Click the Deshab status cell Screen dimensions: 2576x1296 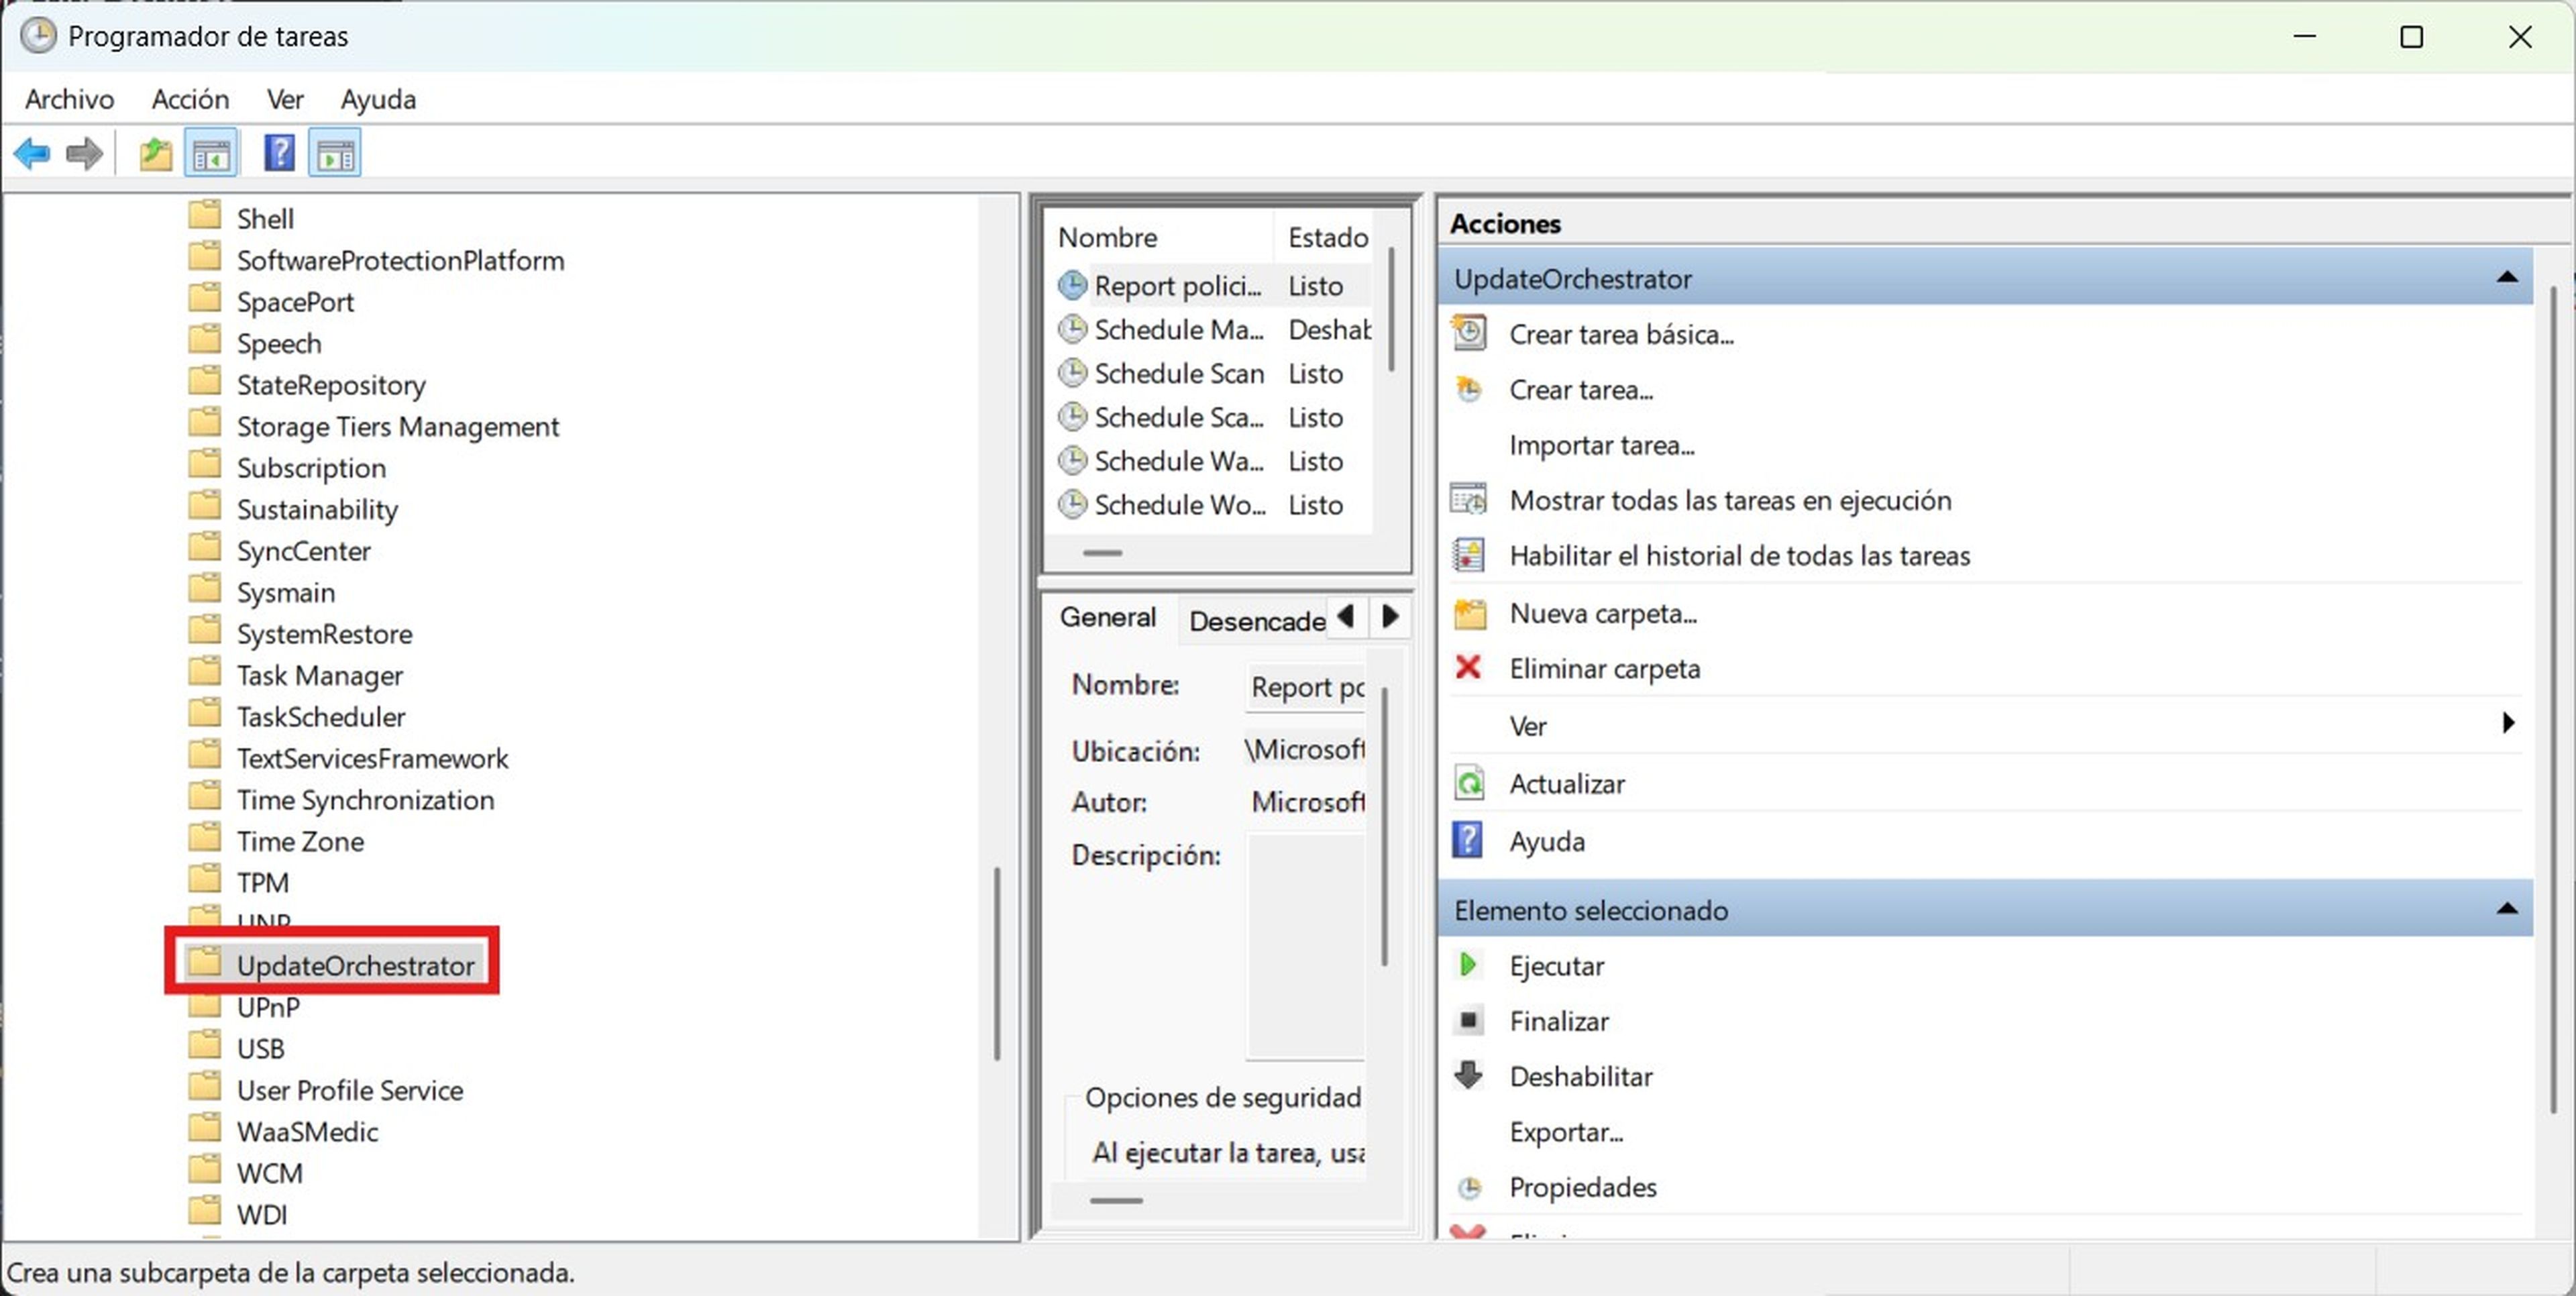tap(1329, 329)
